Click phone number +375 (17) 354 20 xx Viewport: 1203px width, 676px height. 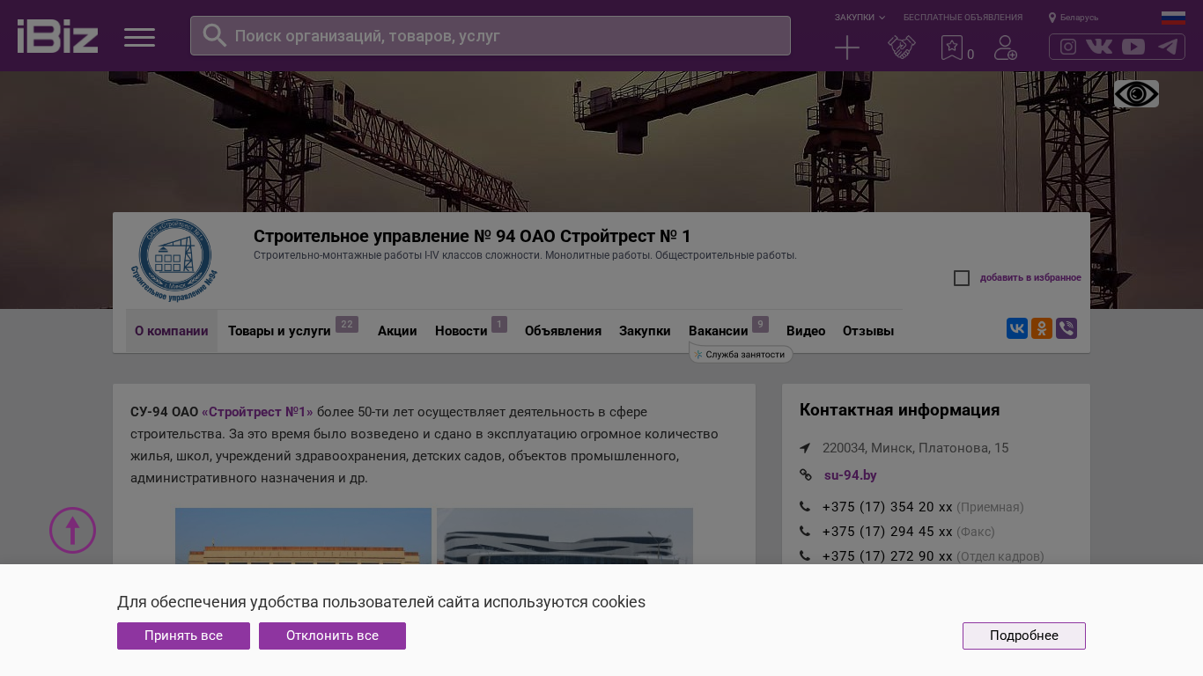(888, 507)
